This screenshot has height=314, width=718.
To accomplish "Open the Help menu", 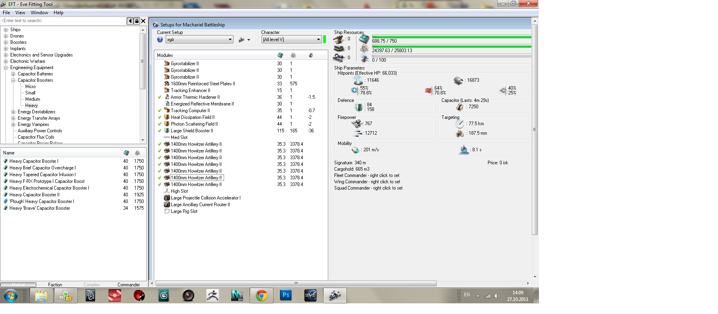I will click(x=58, y=13).
